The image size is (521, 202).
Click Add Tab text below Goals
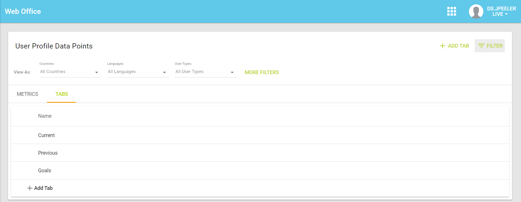pos(43,188)
